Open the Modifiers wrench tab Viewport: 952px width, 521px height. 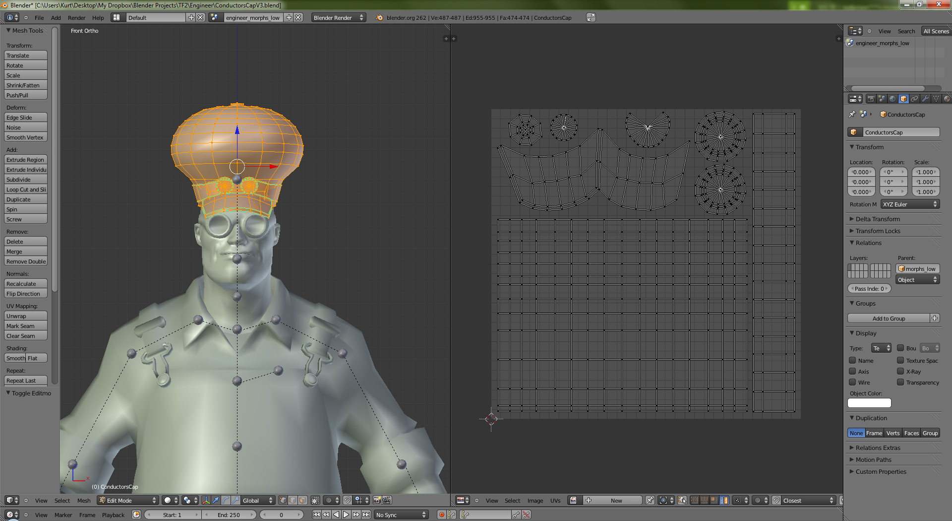(x=925, y=99)
